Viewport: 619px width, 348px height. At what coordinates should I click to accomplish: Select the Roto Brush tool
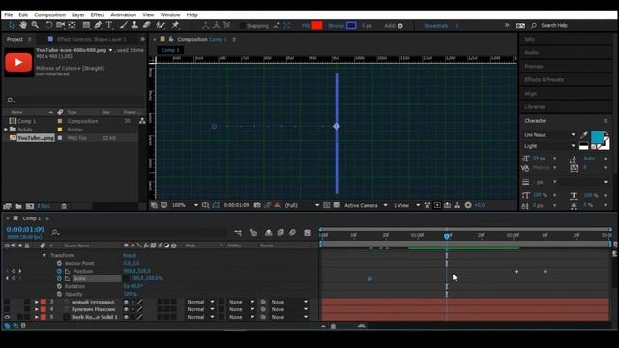tap(161, 25)
